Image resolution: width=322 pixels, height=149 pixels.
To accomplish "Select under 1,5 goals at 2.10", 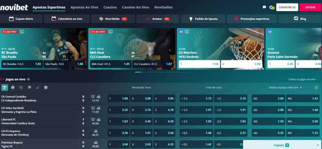I will click(230, 98).
